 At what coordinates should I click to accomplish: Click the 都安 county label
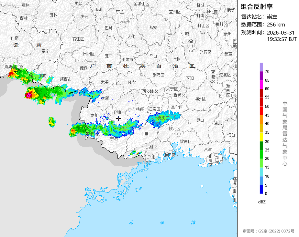[x=153, y=27]
